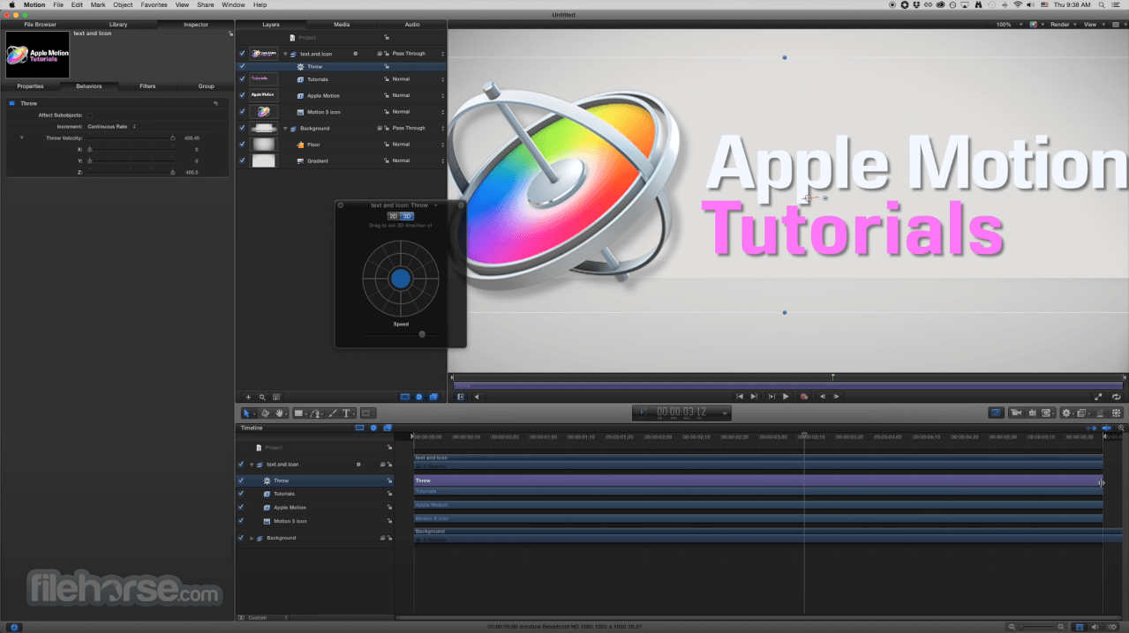The width and height of the screenshot is (1129, 633).
Task: Switch to the File Browser tab
Action: tap(40, 25)
